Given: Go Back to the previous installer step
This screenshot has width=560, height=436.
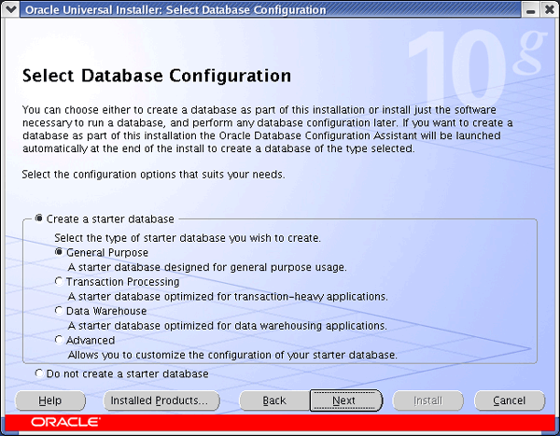Looking at the screenshot, I should (x=274, y=401).
